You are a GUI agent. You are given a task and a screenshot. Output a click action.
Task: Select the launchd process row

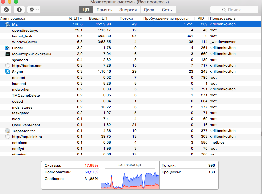[130, 84]
